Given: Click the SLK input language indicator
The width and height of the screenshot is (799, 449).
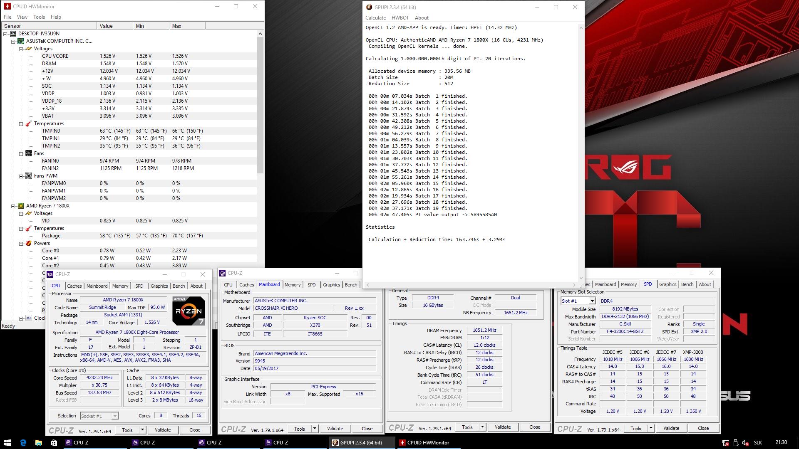Looking at the screenshot, I should [758, 443].
